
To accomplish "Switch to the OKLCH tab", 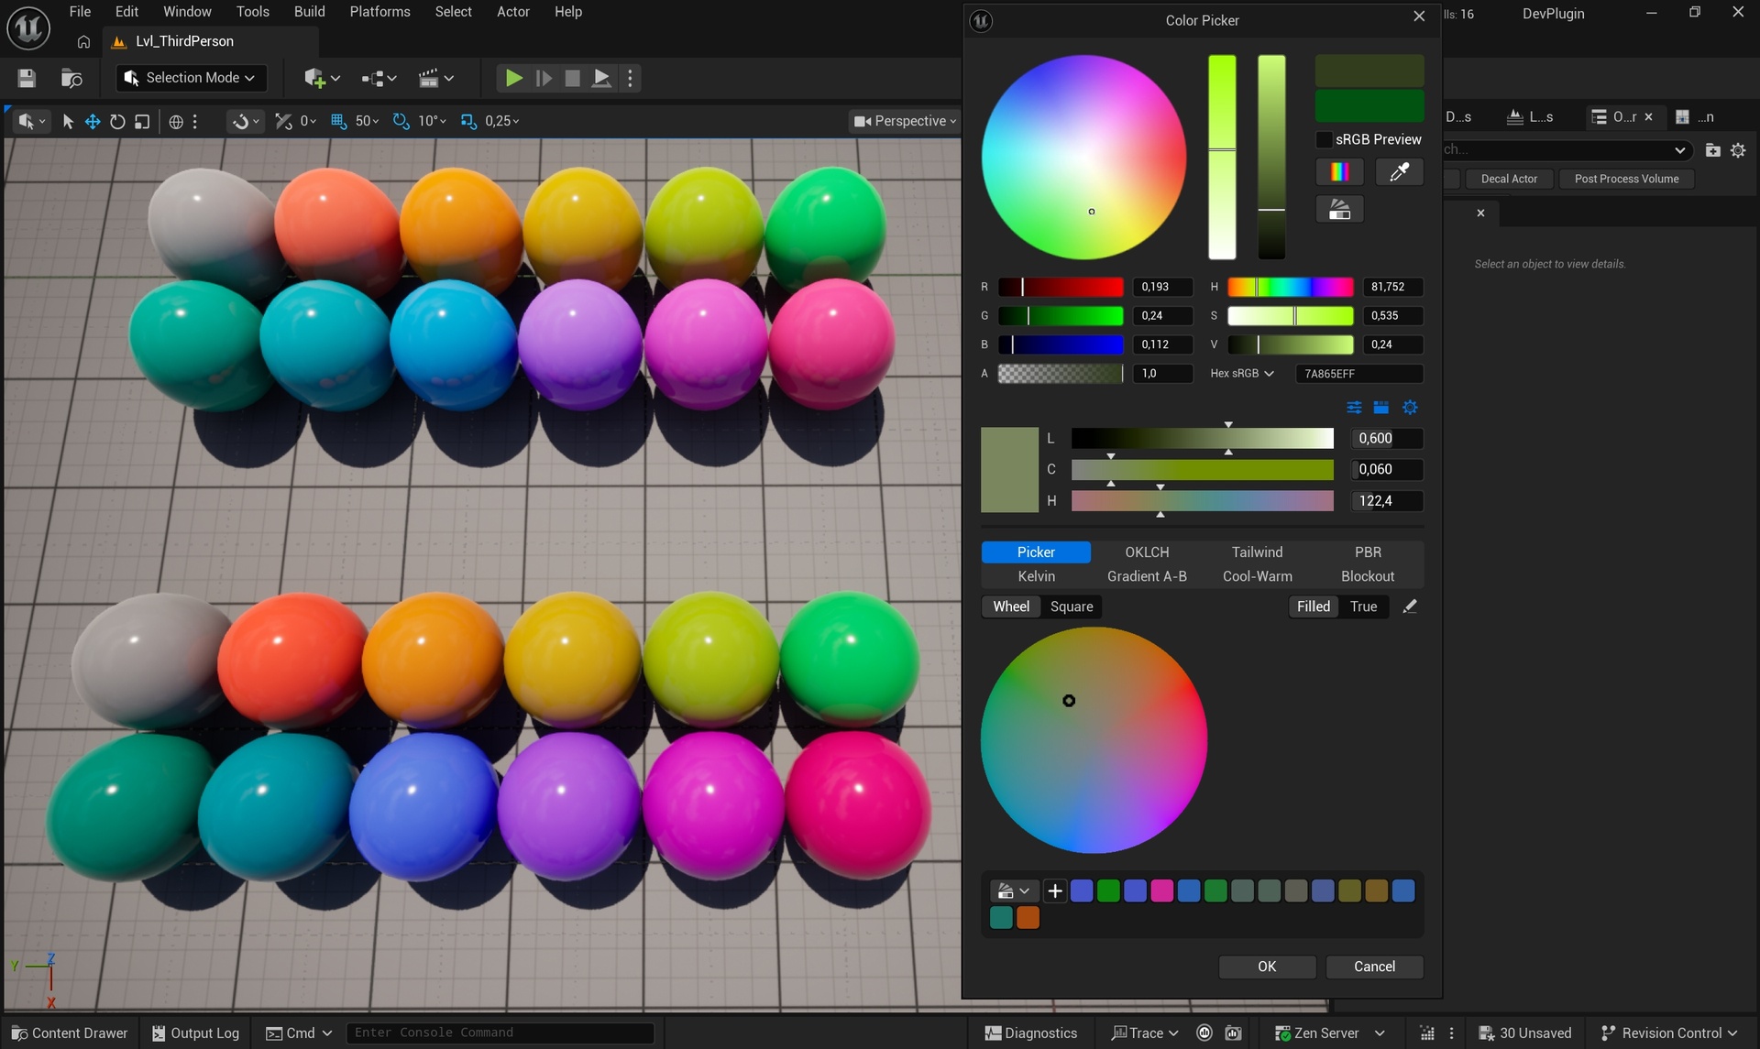I will point(1147,552).
